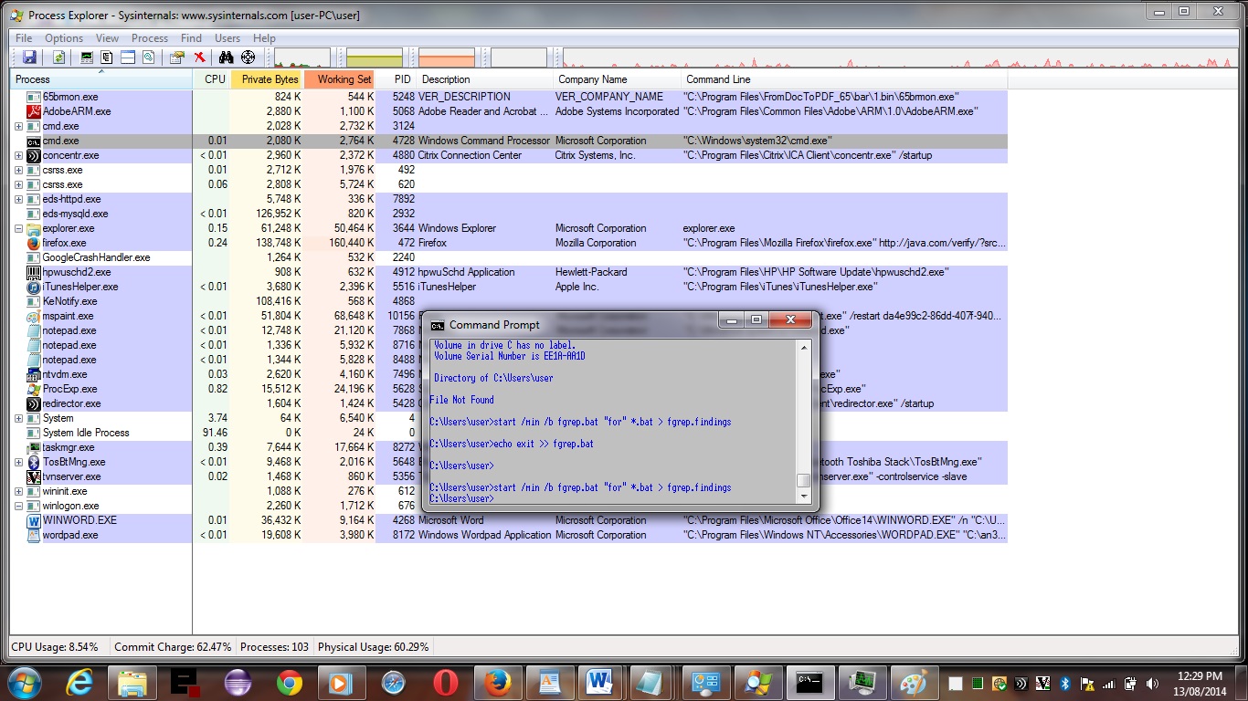This screenshot has height=701, width=1248.
Task: Open the Process menu
Action: coord(149,38)
